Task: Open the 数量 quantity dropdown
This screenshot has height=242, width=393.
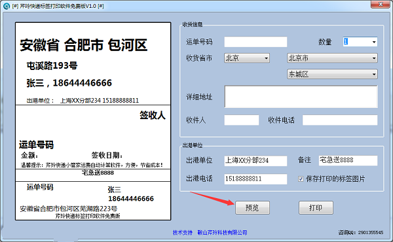Action: click(374, 42)
